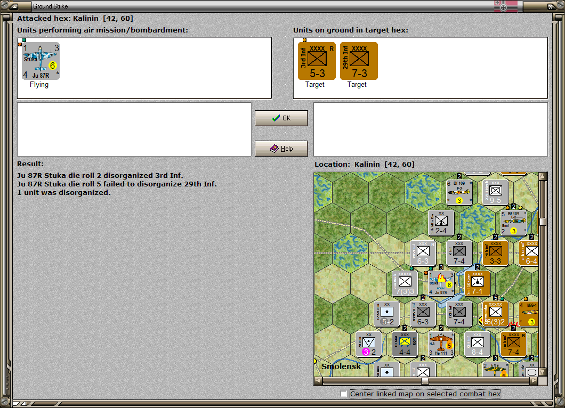Click the 'Units on ground in target hex:' heading
This screenshot has height=408, width=565.
351,30
